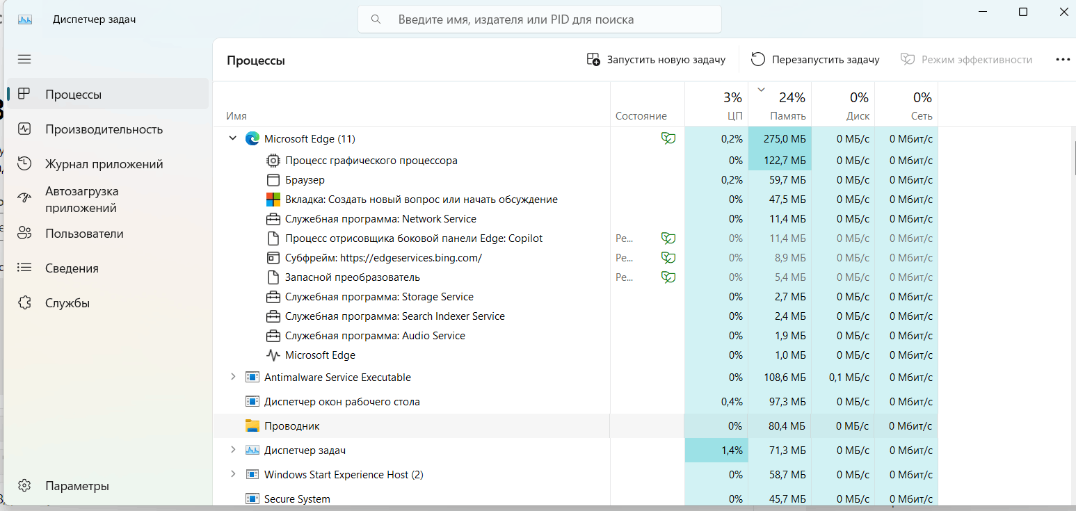The image size is (1076, 511).
Task: Click Запустить новую задачу button
Action: click(656, 60)
